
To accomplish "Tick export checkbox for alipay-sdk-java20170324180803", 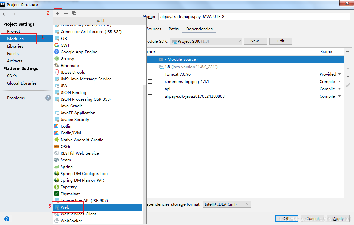I will pyautogui.click(x=150, y=96).
